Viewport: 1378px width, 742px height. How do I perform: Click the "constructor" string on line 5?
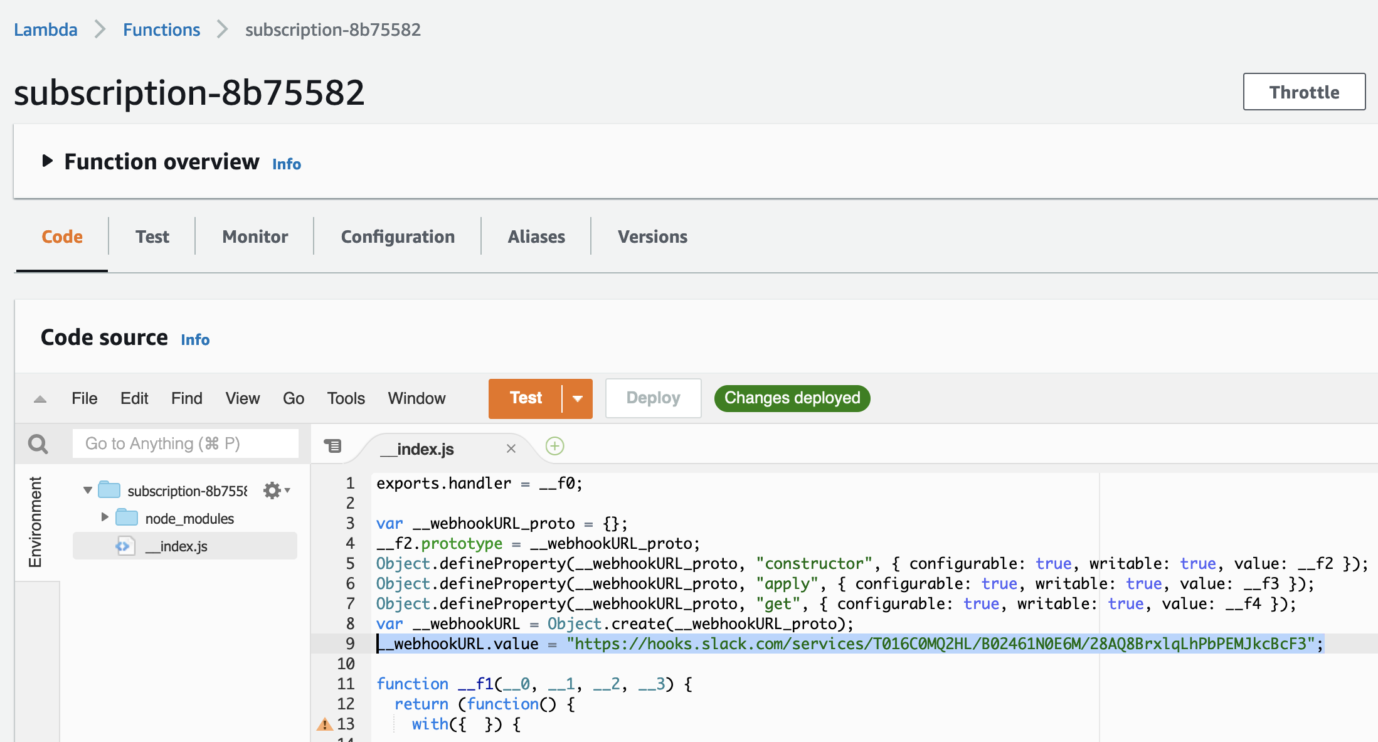[814, 564]
